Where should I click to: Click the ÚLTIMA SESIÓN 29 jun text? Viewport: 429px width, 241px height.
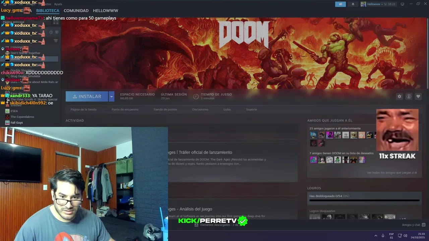(x=174, y=96)
